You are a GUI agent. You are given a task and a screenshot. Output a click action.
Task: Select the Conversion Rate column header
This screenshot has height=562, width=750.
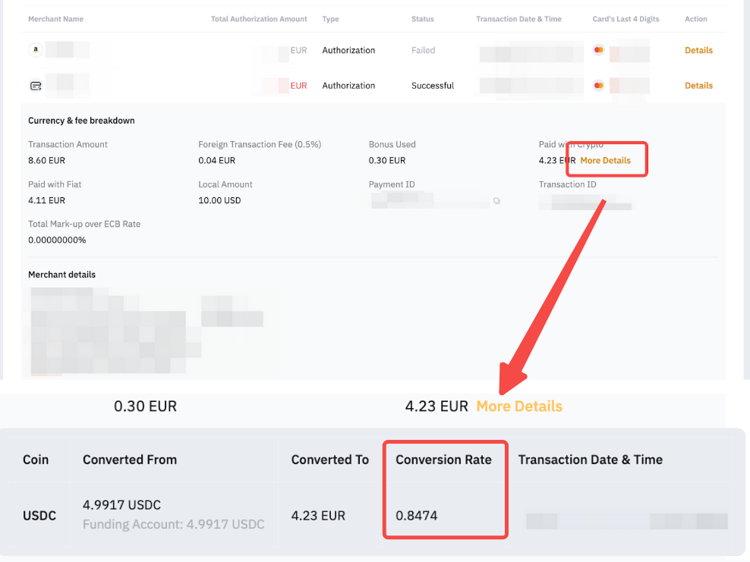[x=443, y=460]
